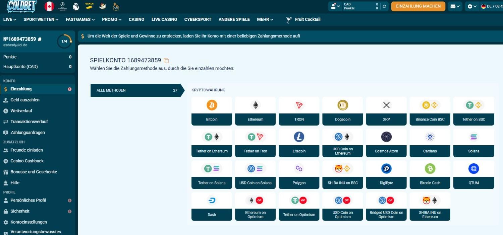
Task: Select Tether on BSC method
Action: pos(473,111)
